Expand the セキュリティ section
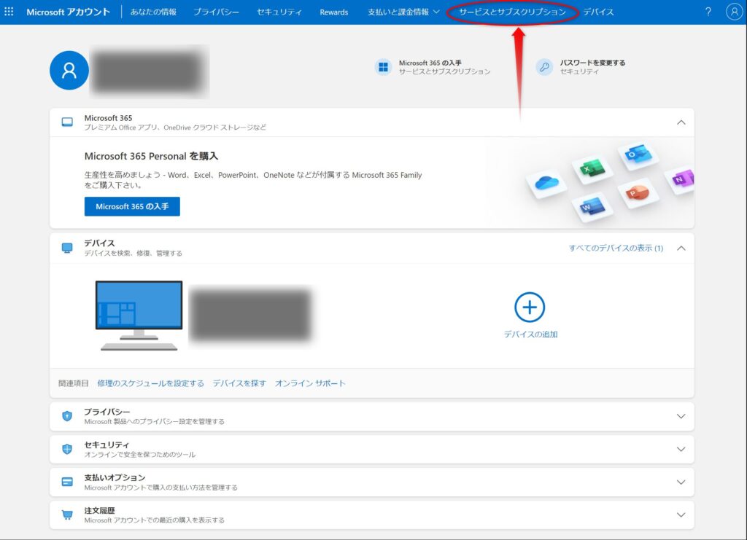This screenshot has height=540, width=747. pyautogui.click(x=681, y=449)
